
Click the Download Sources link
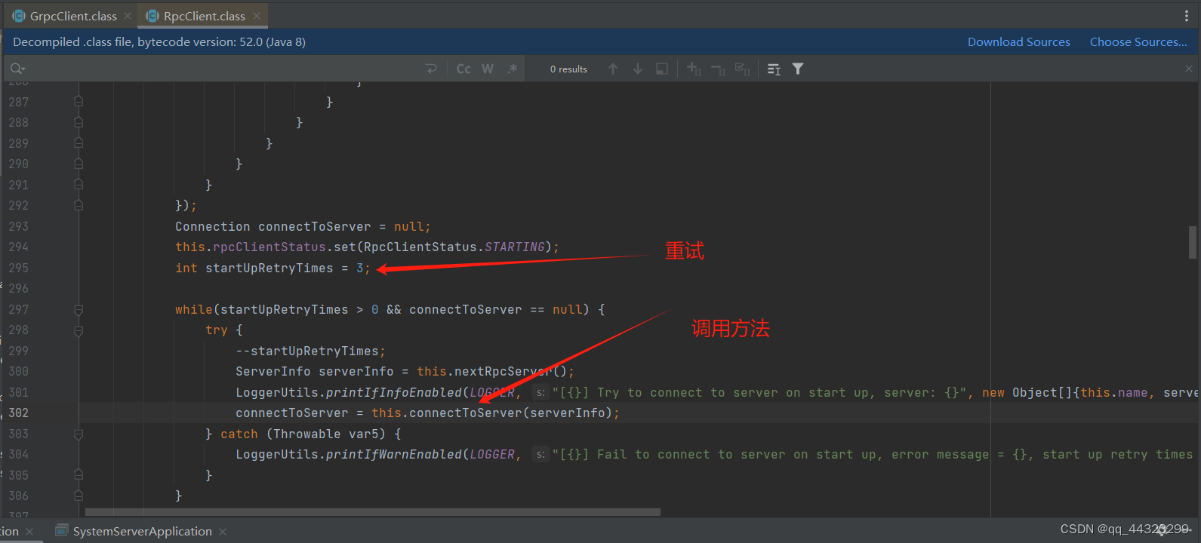coord(1019,42)
